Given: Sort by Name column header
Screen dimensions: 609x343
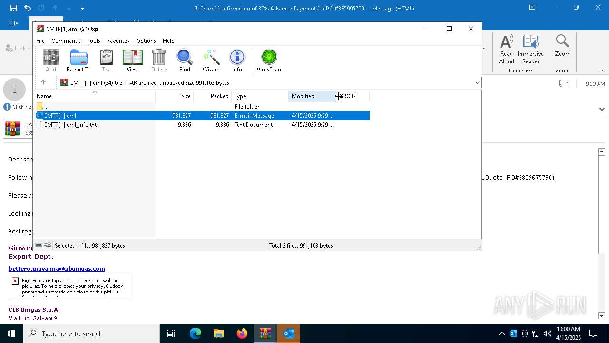Looking at the screenshot, I should pos(94,96).
